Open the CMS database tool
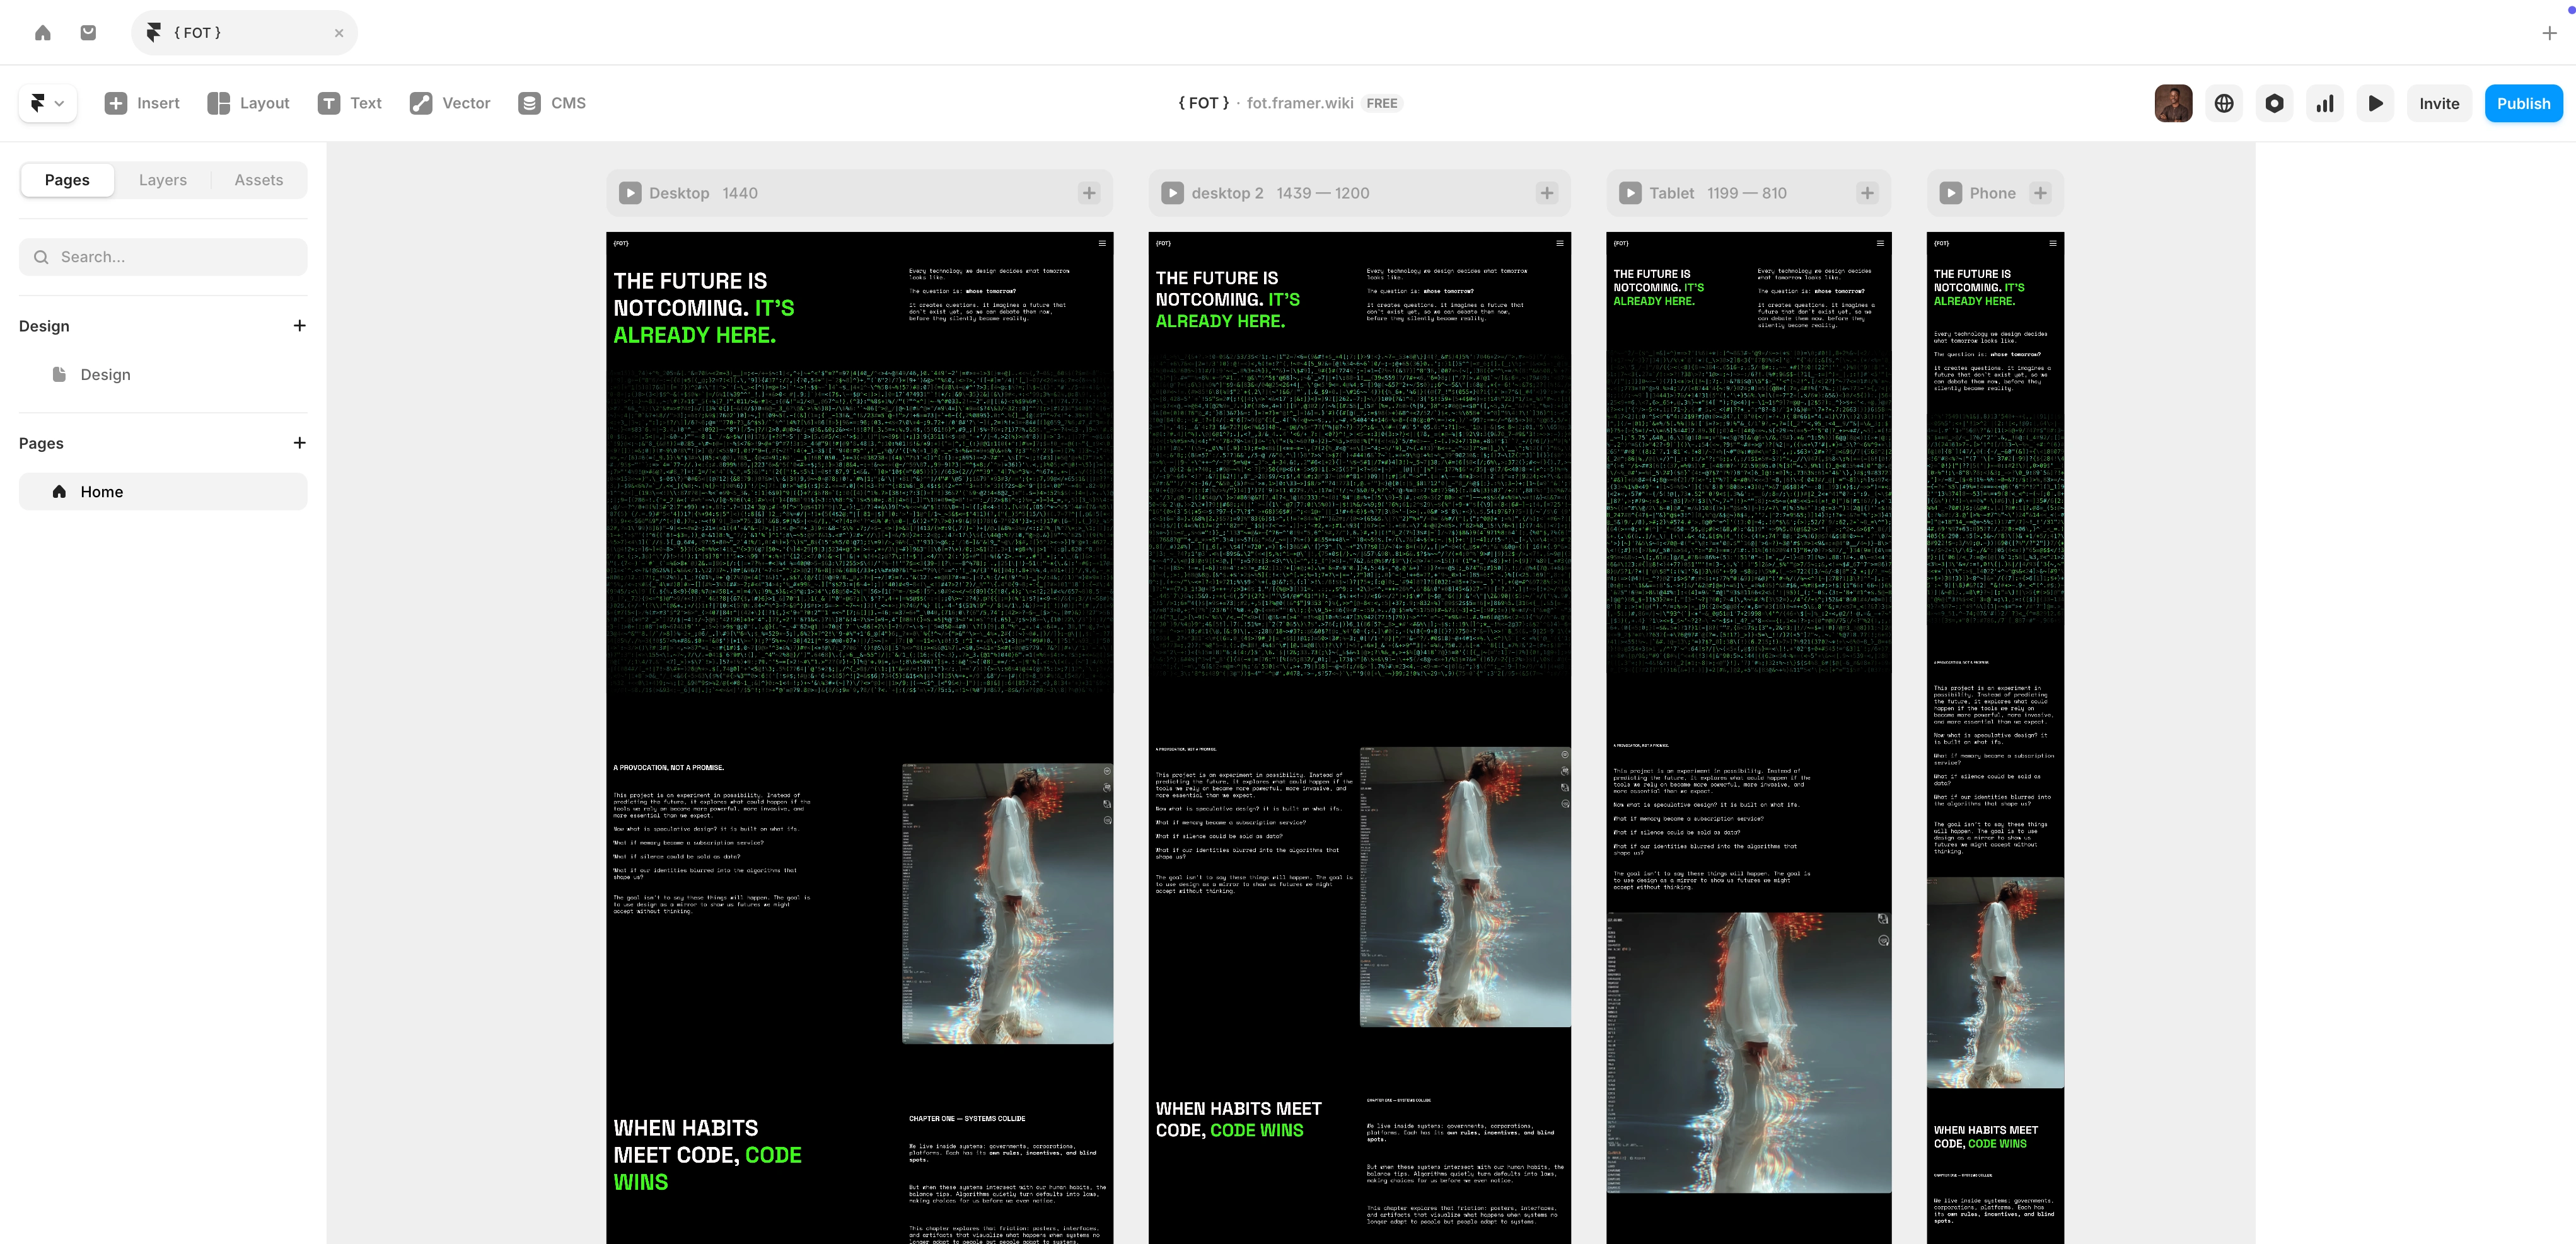 click(551, 103)
